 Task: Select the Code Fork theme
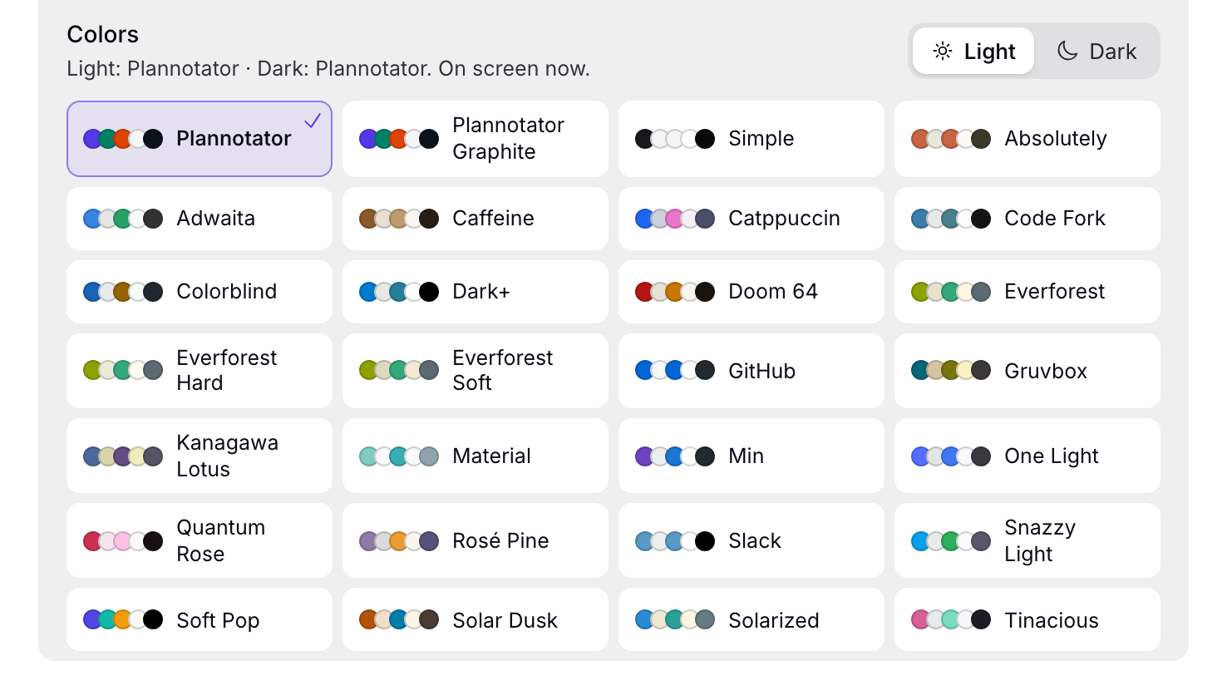[x=1027, y=219]
